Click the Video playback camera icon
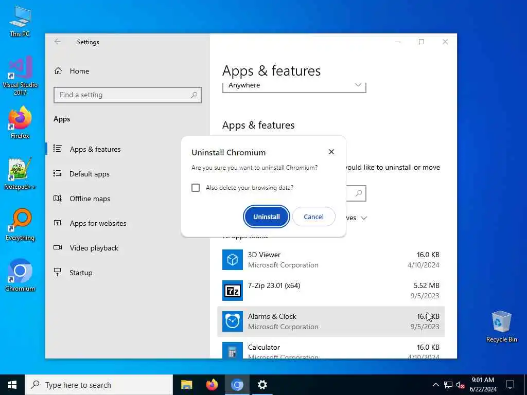The height and width of the screenshot is (395, 527). click(x=58, y=247)
